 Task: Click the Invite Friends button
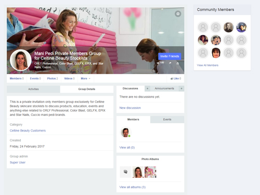click(170, 56)
